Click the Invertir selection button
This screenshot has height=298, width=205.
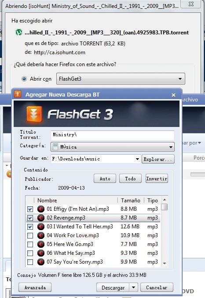(157, 179)
